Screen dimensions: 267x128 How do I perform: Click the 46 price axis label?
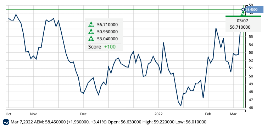pos(250,108)
